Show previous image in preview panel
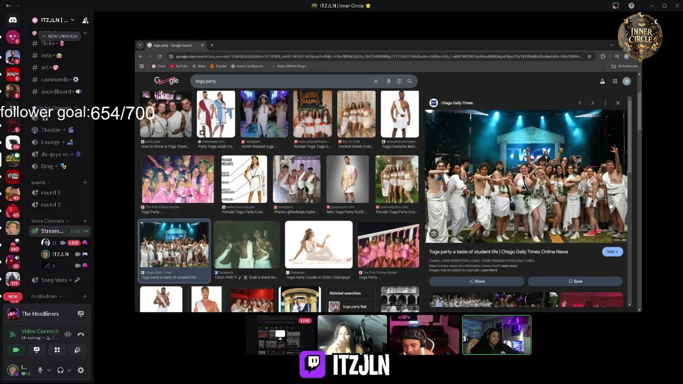This screenshot has width=683, height=384. pyautogui.click(x=580, y=103)
